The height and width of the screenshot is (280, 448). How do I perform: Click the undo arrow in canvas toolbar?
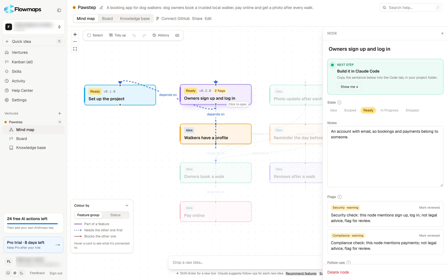coord(134,36)
